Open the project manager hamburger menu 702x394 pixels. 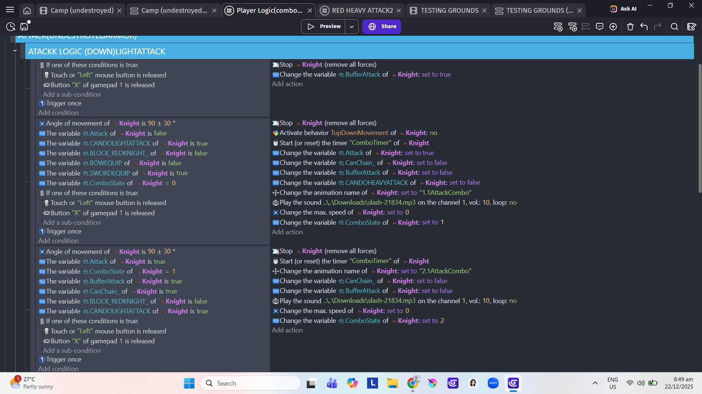pos(10,10)
